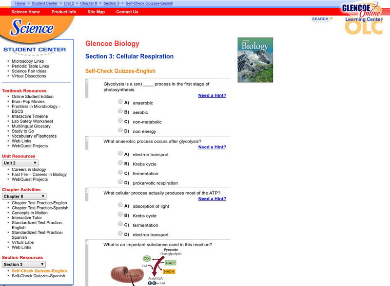Screen dimensions: 390x286
Task: Open the SEARCH dropdown
Action: (322, 19)
